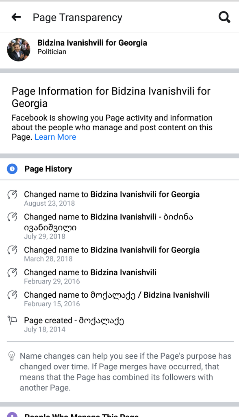
Task: Open the Learn More link
Action: tap(55, 137)
